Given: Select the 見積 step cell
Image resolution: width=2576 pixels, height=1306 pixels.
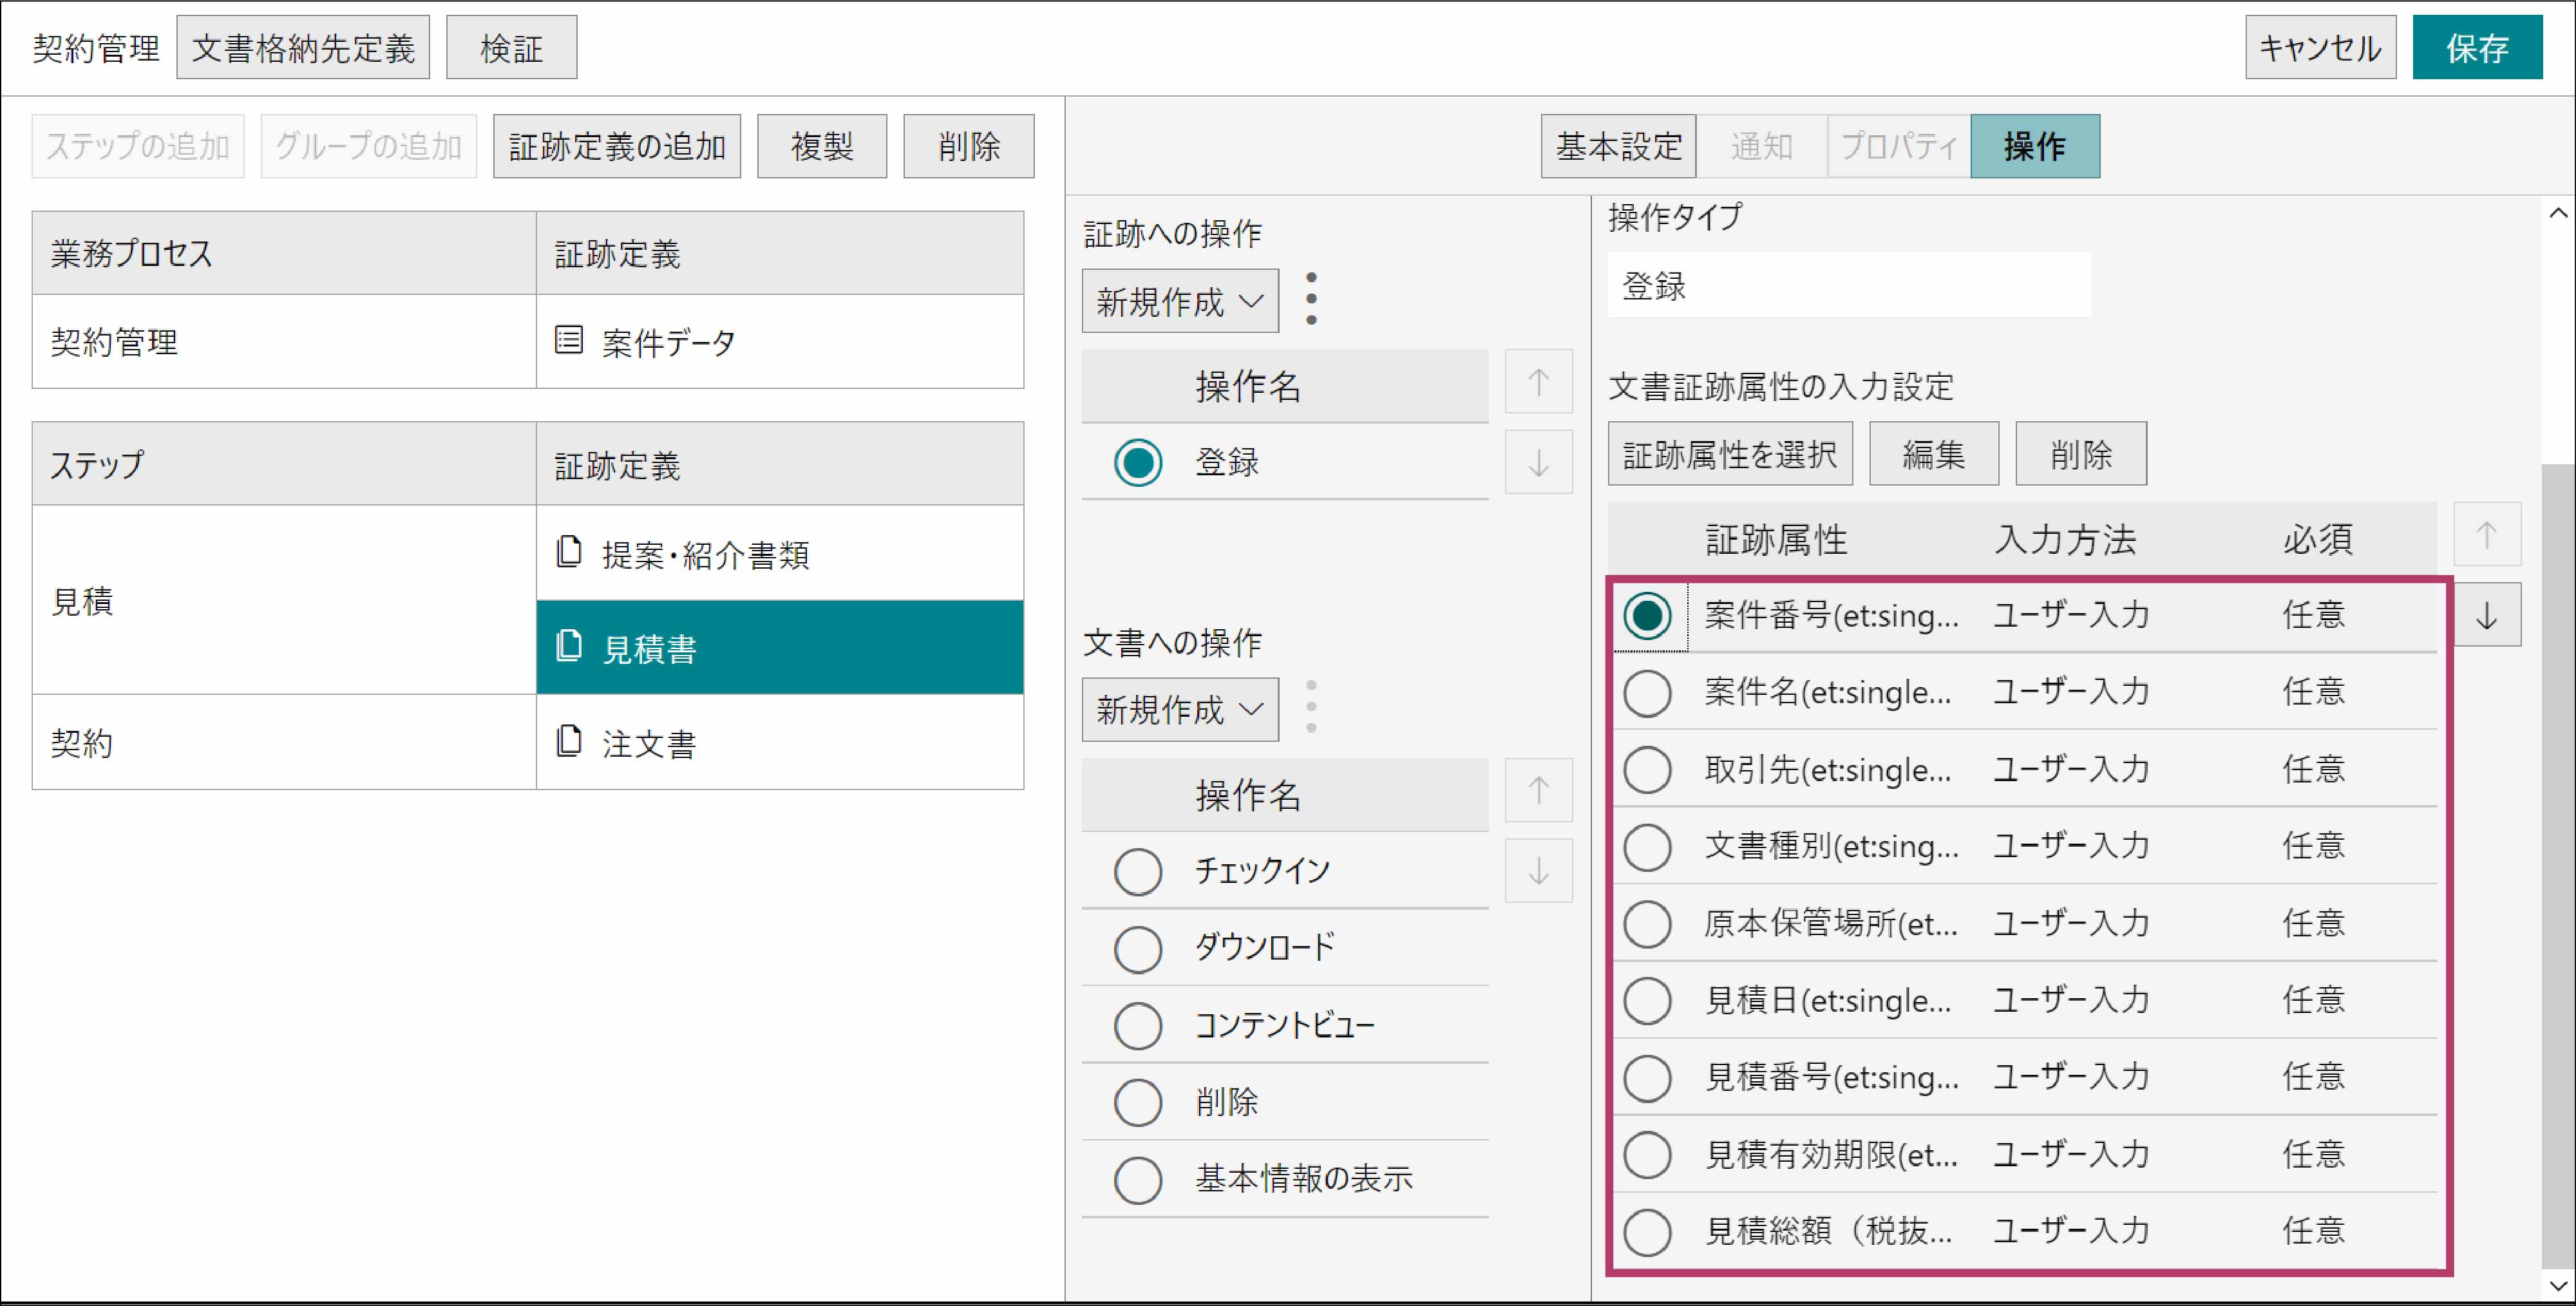Looking at the screenshot, I should click(x=284, y=600).
